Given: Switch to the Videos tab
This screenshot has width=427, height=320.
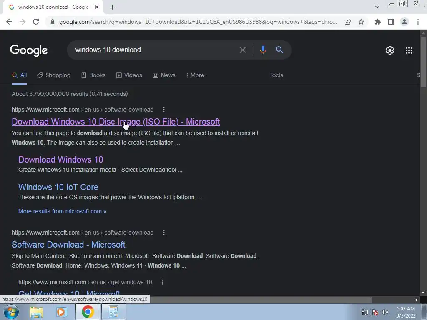Looking at the screenshot, I should (x=129, y=75).
